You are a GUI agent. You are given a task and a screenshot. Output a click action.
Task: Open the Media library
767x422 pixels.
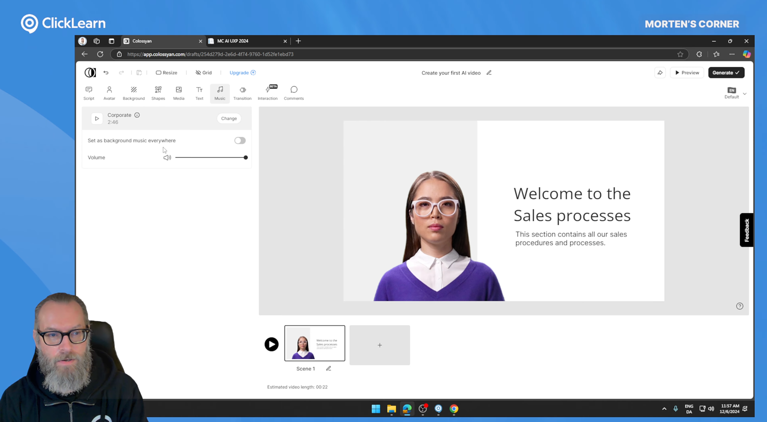click(178, 93)
